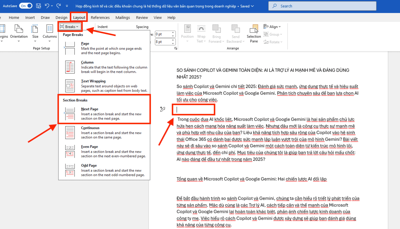Insert a Next Page section break
The width and height of the screenshot is (400, 229).
pyautogui.click(x=104, y=114)
